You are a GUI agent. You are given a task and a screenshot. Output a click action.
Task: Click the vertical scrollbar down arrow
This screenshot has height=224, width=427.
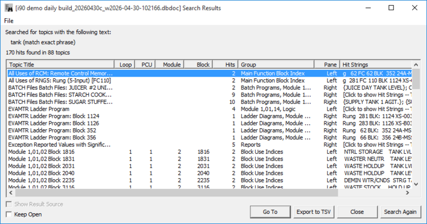tap(416, 184)
